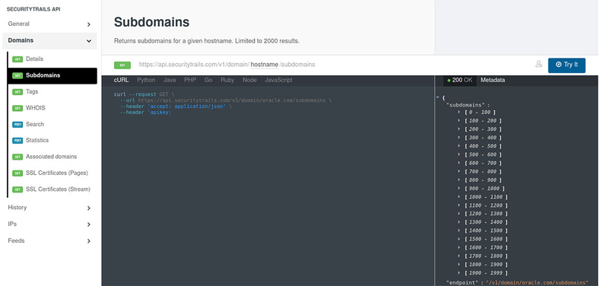Click the POST badge next to Statistics
The width and height of the screenshot is (600, 286).
tap(17, 141)
